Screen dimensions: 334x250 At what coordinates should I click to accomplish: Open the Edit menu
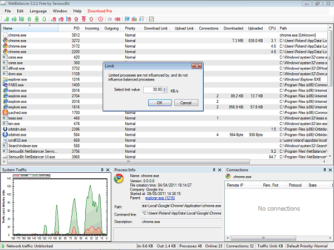(x=20, y=11)
